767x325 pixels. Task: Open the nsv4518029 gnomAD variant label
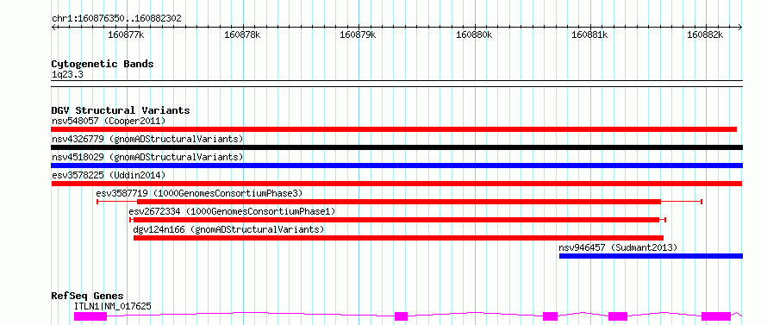click(x=147, y=157)
